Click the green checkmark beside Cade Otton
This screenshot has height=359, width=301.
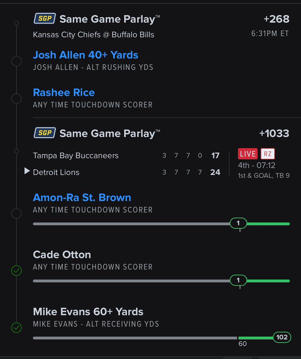(x=16, y=271)
